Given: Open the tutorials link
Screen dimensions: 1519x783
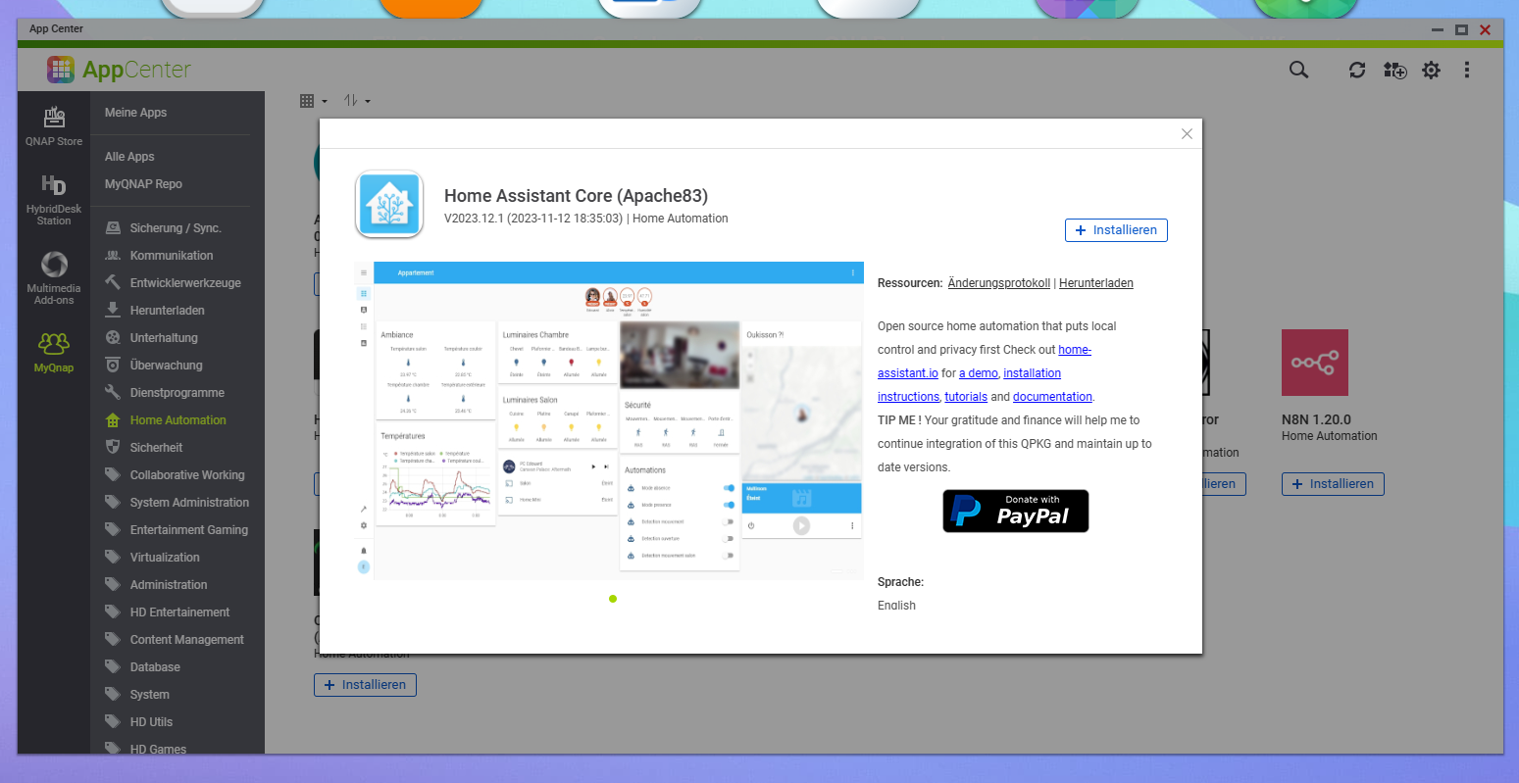Looking at the screenshot, I should click(966, 397).
